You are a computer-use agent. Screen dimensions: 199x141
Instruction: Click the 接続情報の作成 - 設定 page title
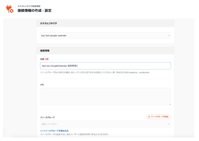[34, 11]
